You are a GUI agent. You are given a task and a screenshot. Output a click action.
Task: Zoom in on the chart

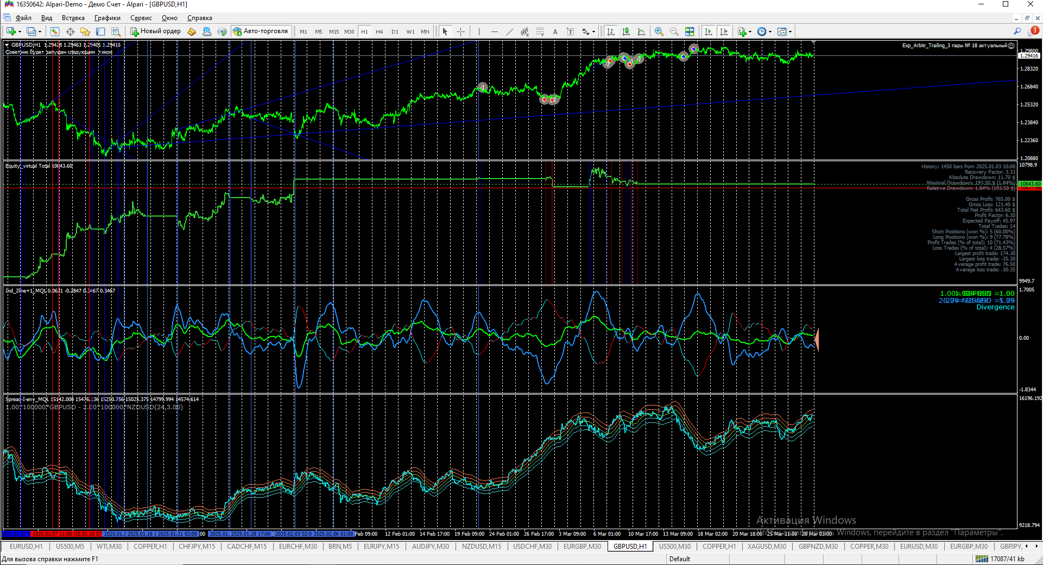pyautogui.click(x=659, y=31)
